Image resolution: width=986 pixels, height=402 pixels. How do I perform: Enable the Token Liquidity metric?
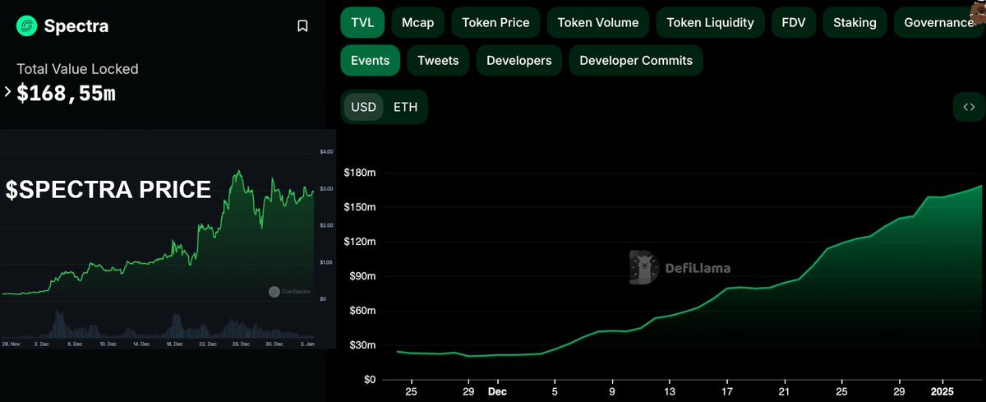[710, 23]
